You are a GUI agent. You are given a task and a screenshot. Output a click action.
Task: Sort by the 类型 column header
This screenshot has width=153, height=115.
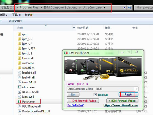[x=107, y=28]
